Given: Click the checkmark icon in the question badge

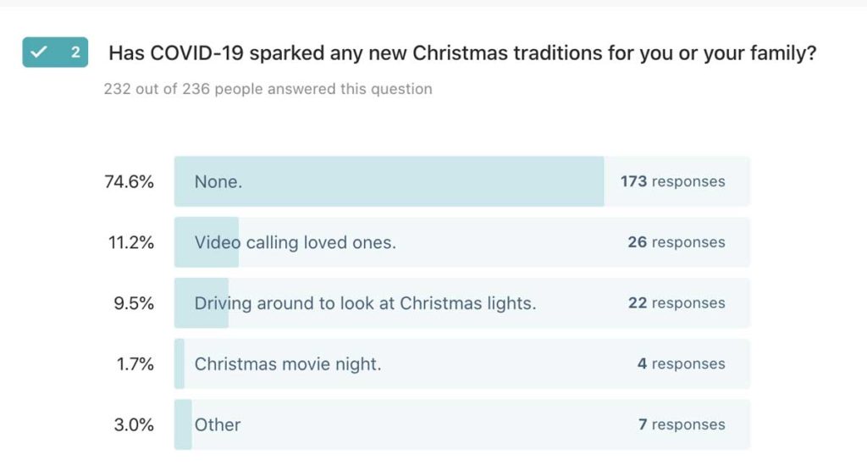Looking at the screenshot, I should 39,53.
